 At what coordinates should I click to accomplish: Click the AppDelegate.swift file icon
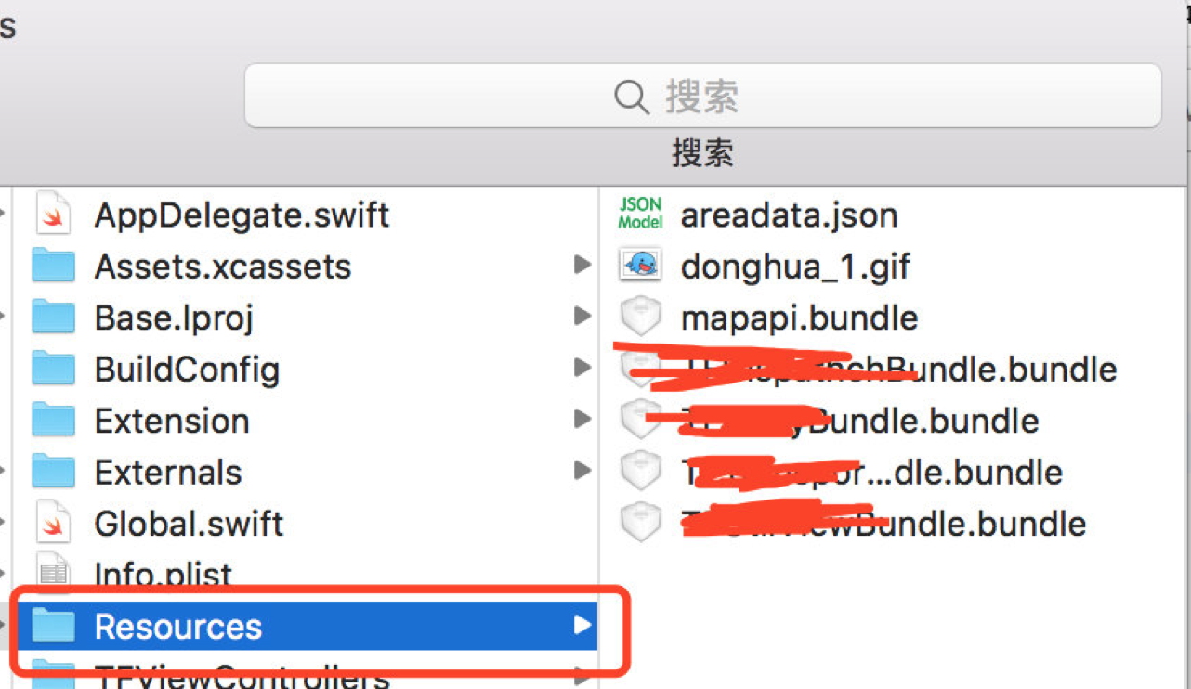click(54, 214)
